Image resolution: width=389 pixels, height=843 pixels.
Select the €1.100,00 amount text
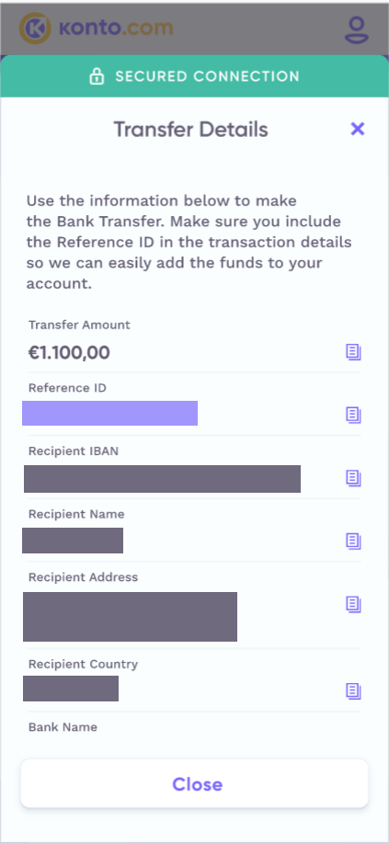point(69,353)
